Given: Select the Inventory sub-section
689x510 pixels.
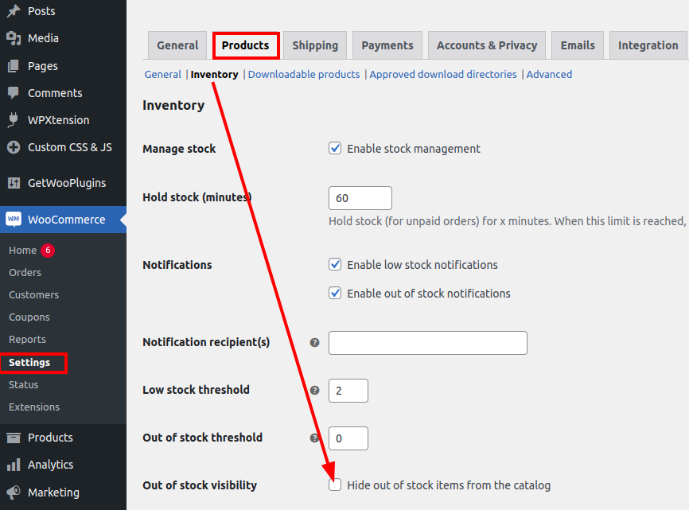Looking at the screenshot, I should [215, 74].
